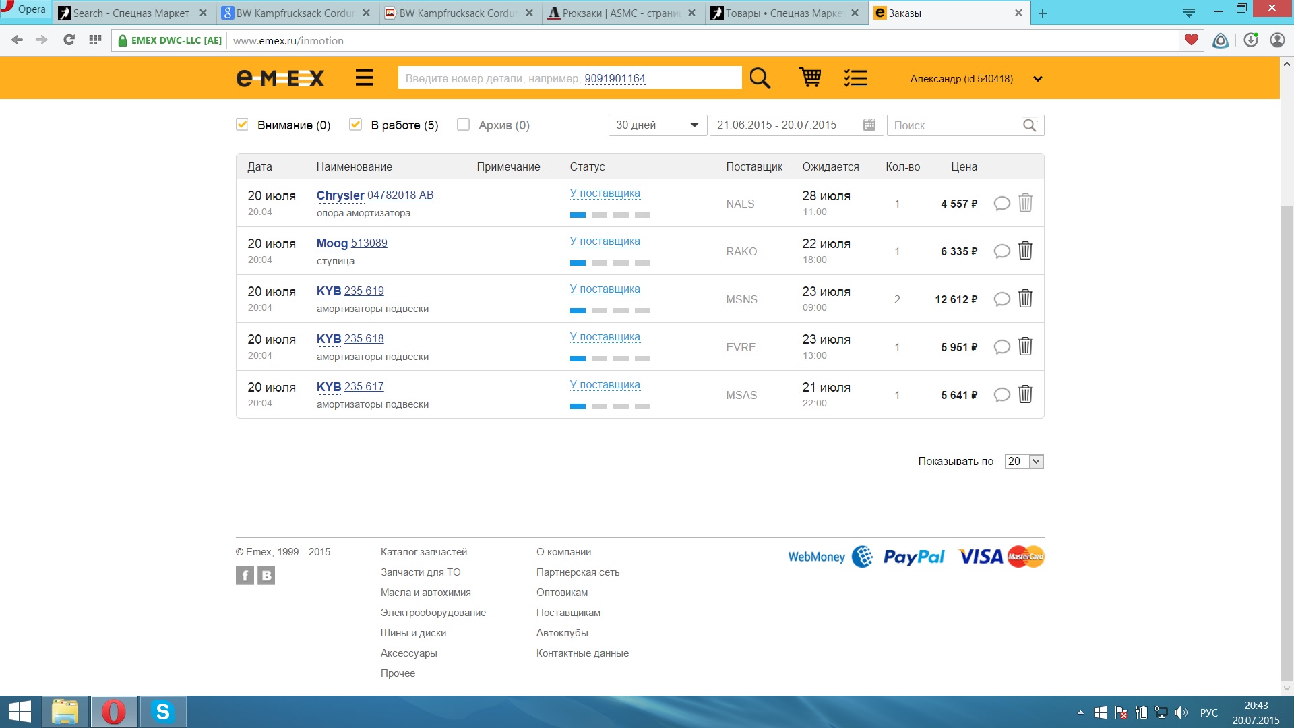The height and width of the screenshot is (728, 1294).
Task: Uncheck the Внимание (0) checkbox
Action: (x=242, y=125)
